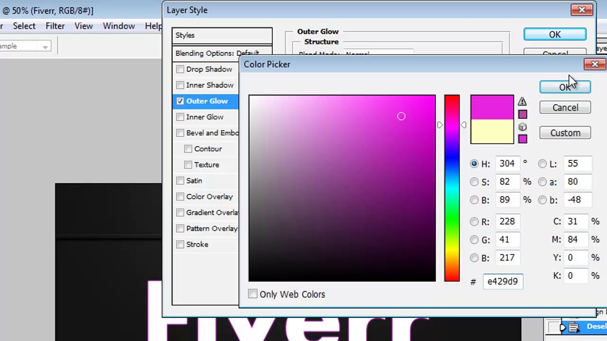Enable the Stroke checkbox
This screenshot has width=607, height=341.
[180, 244]
